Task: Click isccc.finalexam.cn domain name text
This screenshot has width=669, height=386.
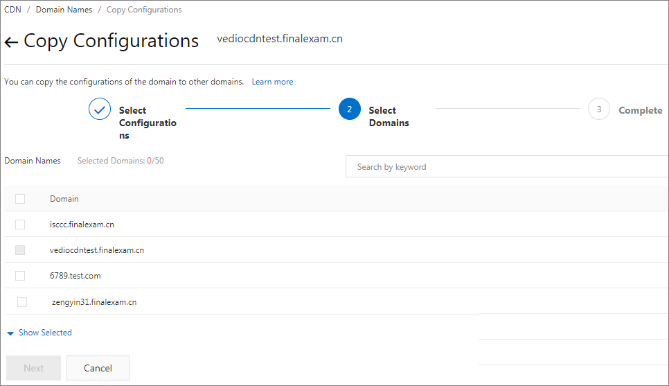Action: coord(82,224)
